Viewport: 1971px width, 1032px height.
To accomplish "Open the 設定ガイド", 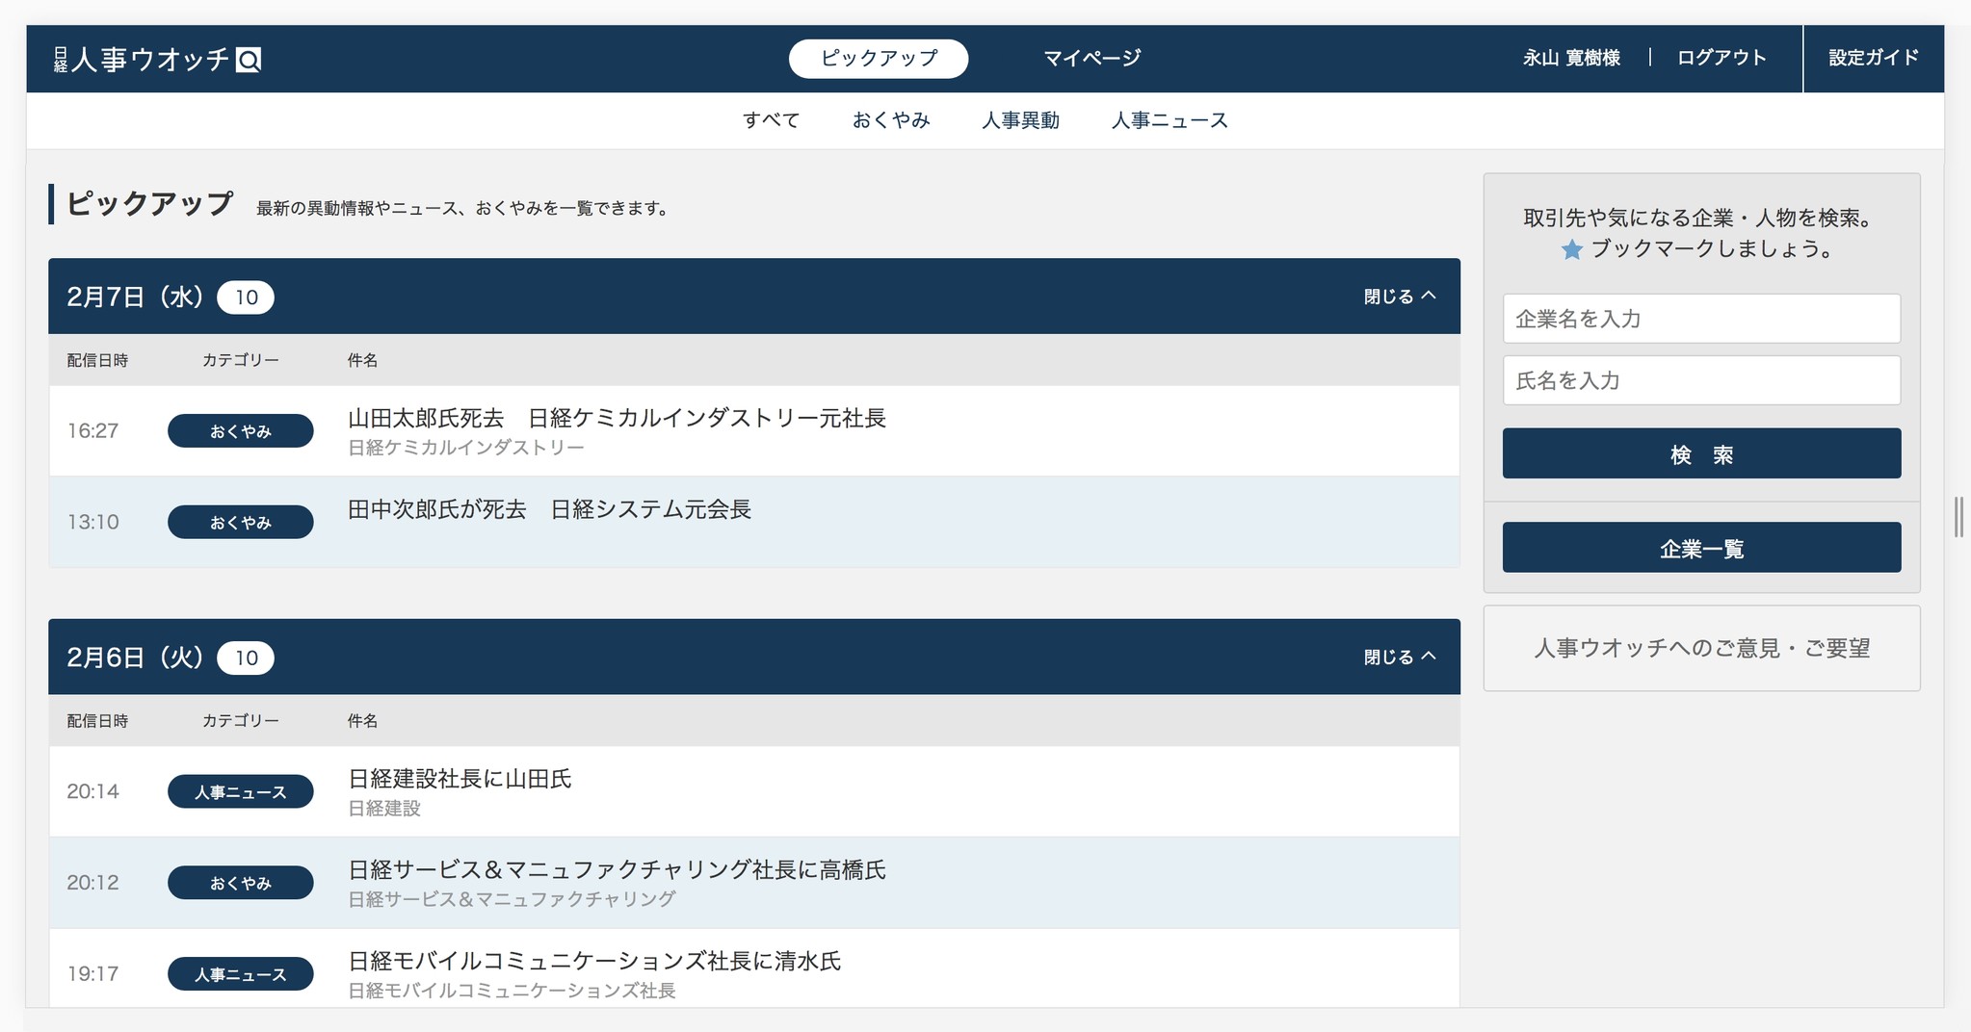I will pos(1874,58).
